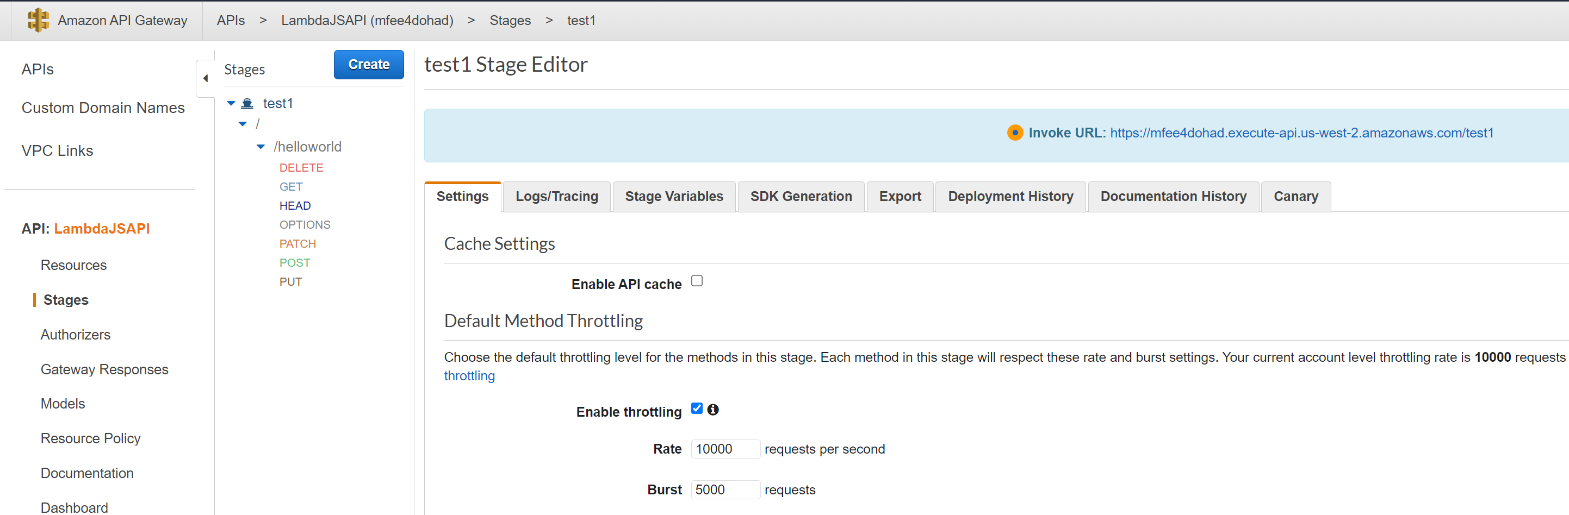Collapse the root slash resource node

pyautogui.click(x=243, y=123)
